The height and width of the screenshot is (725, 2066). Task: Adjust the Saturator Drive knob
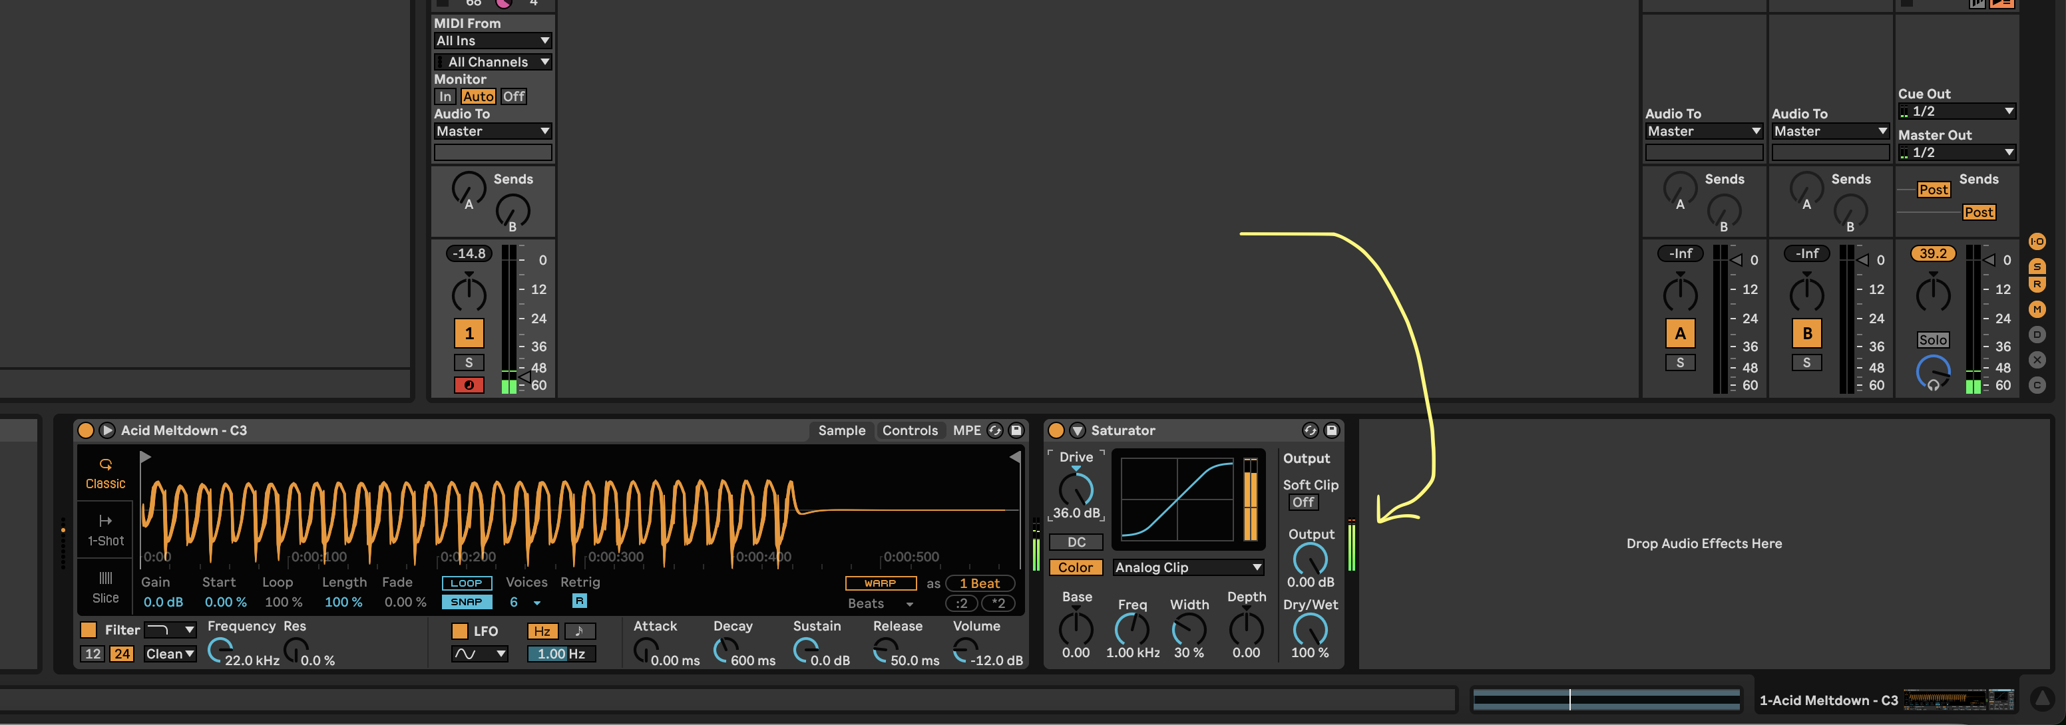click(x=1076, y=490)
